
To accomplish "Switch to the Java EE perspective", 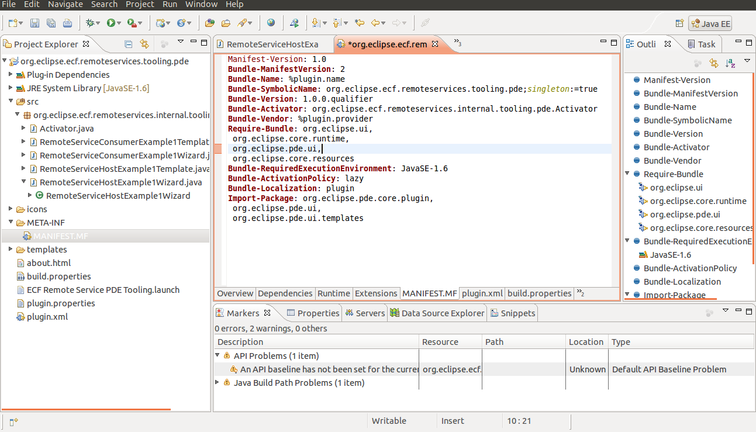I will [710, 24].
